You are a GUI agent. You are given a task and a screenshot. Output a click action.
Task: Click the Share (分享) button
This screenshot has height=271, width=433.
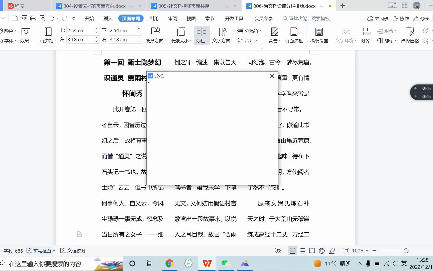(421, 19)
